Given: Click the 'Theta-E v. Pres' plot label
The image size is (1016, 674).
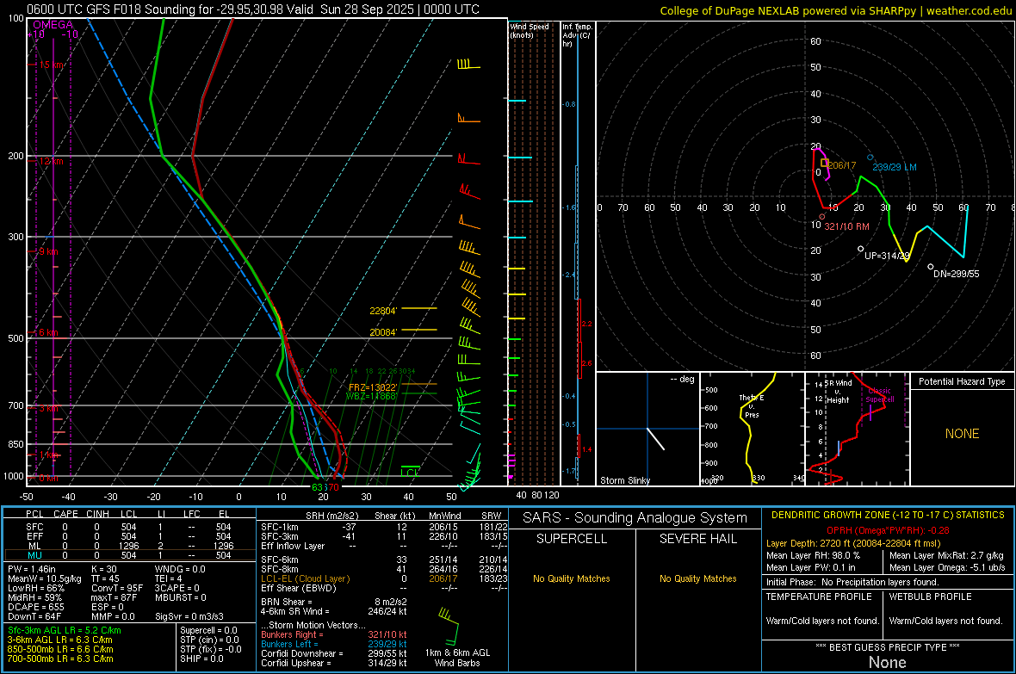Looking at the screenshot, I should (751, 405).
